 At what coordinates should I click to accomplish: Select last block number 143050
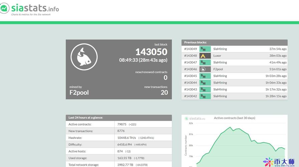151,52
